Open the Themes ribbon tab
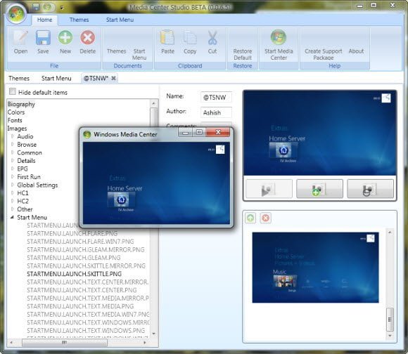The image size is (408, 354). [x=79, y=20]
